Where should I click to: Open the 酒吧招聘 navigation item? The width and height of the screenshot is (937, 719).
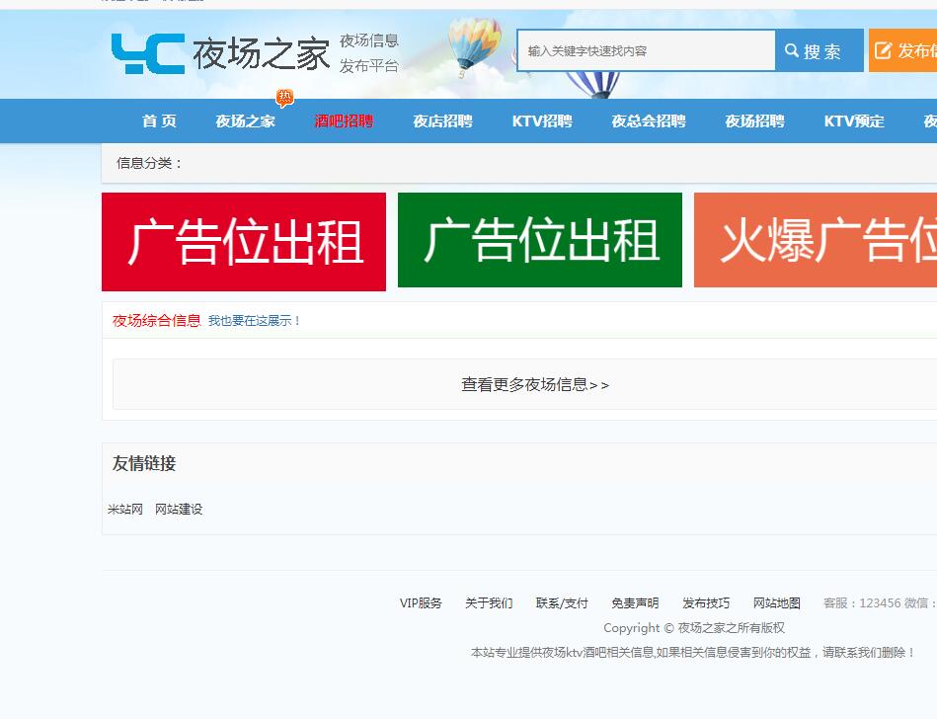pos(344,121)
